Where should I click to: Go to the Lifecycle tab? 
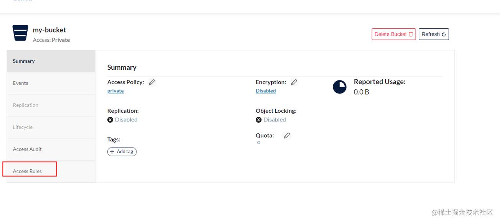[x=23, y=127]
